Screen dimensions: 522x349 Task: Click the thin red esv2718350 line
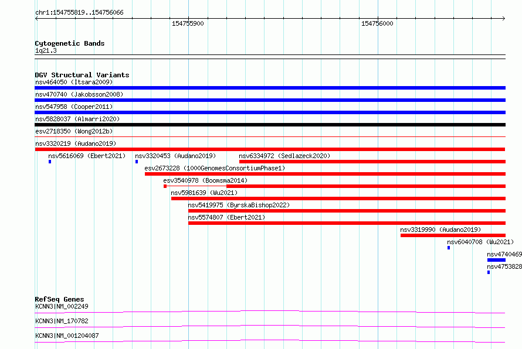tap(270, 136)
